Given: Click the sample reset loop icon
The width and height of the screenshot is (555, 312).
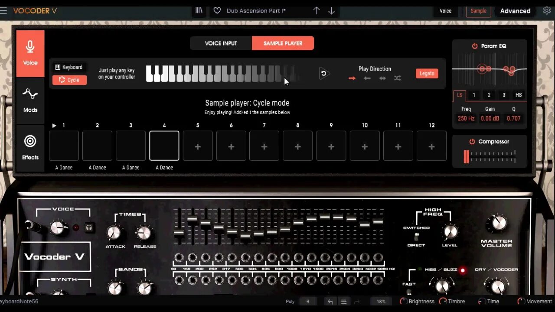Looking at the screenshot, I should [323, 74].
